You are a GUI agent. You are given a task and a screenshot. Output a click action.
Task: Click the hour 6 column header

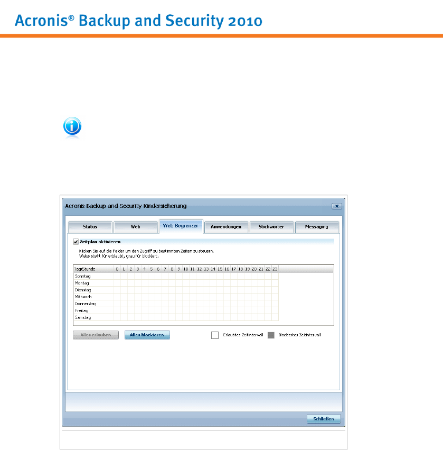tap(158, 269)
